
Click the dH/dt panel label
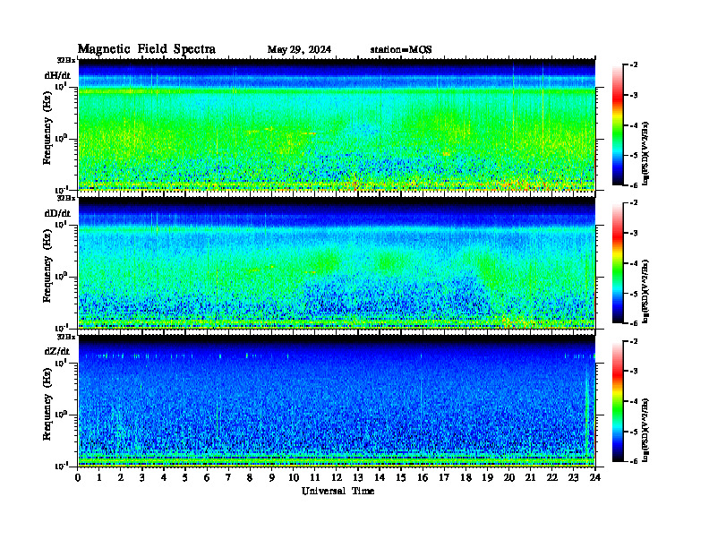coord(57,75)
